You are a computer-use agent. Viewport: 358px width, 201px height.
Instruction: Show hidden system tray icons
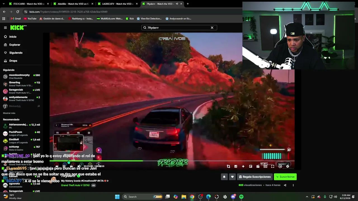click(307, 197)
